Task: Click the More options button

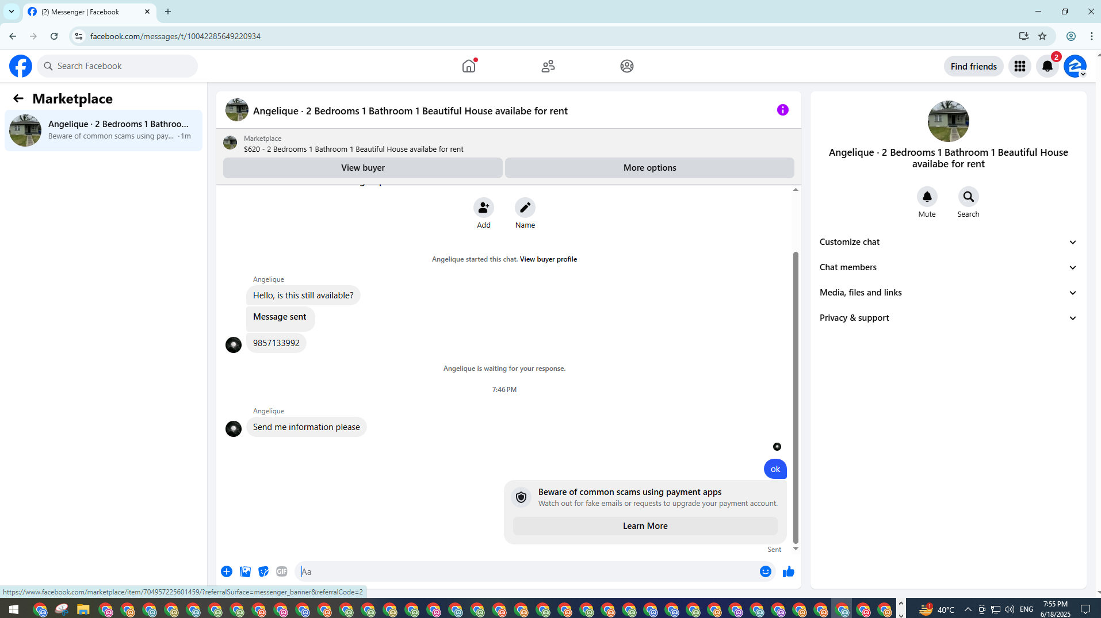Action: (649, 168)
